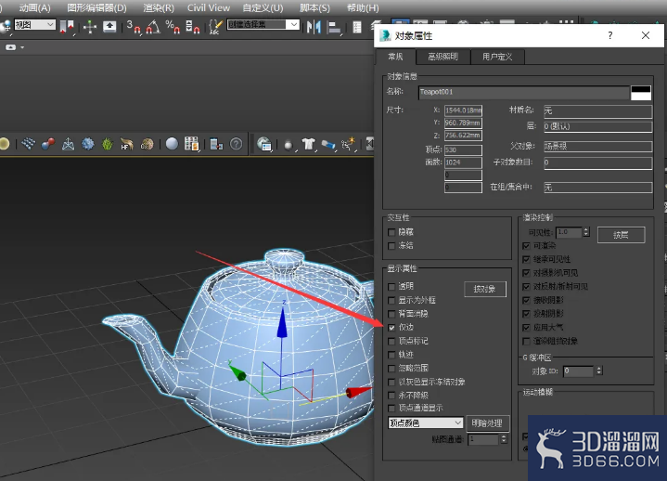Open the 渲染(R) menu
Screen dimensions: 667x481
coord(159,8)
